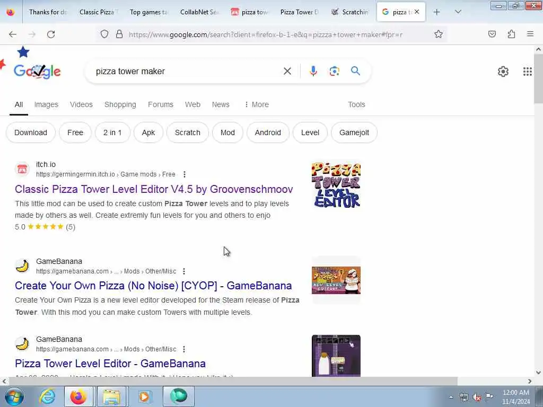Apply the Mod suggestion chip
Screen dimensions: 543x407
pyautogui.click(x=227, y=132)
